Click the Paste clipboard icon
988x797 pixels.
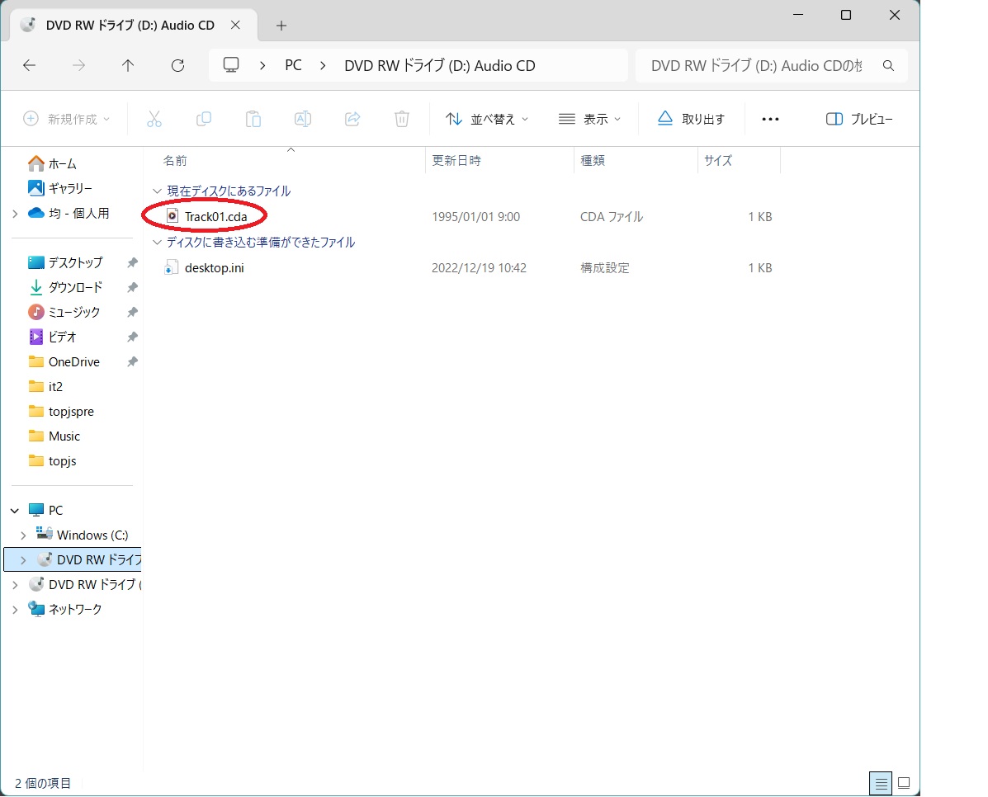pos(253,119)
